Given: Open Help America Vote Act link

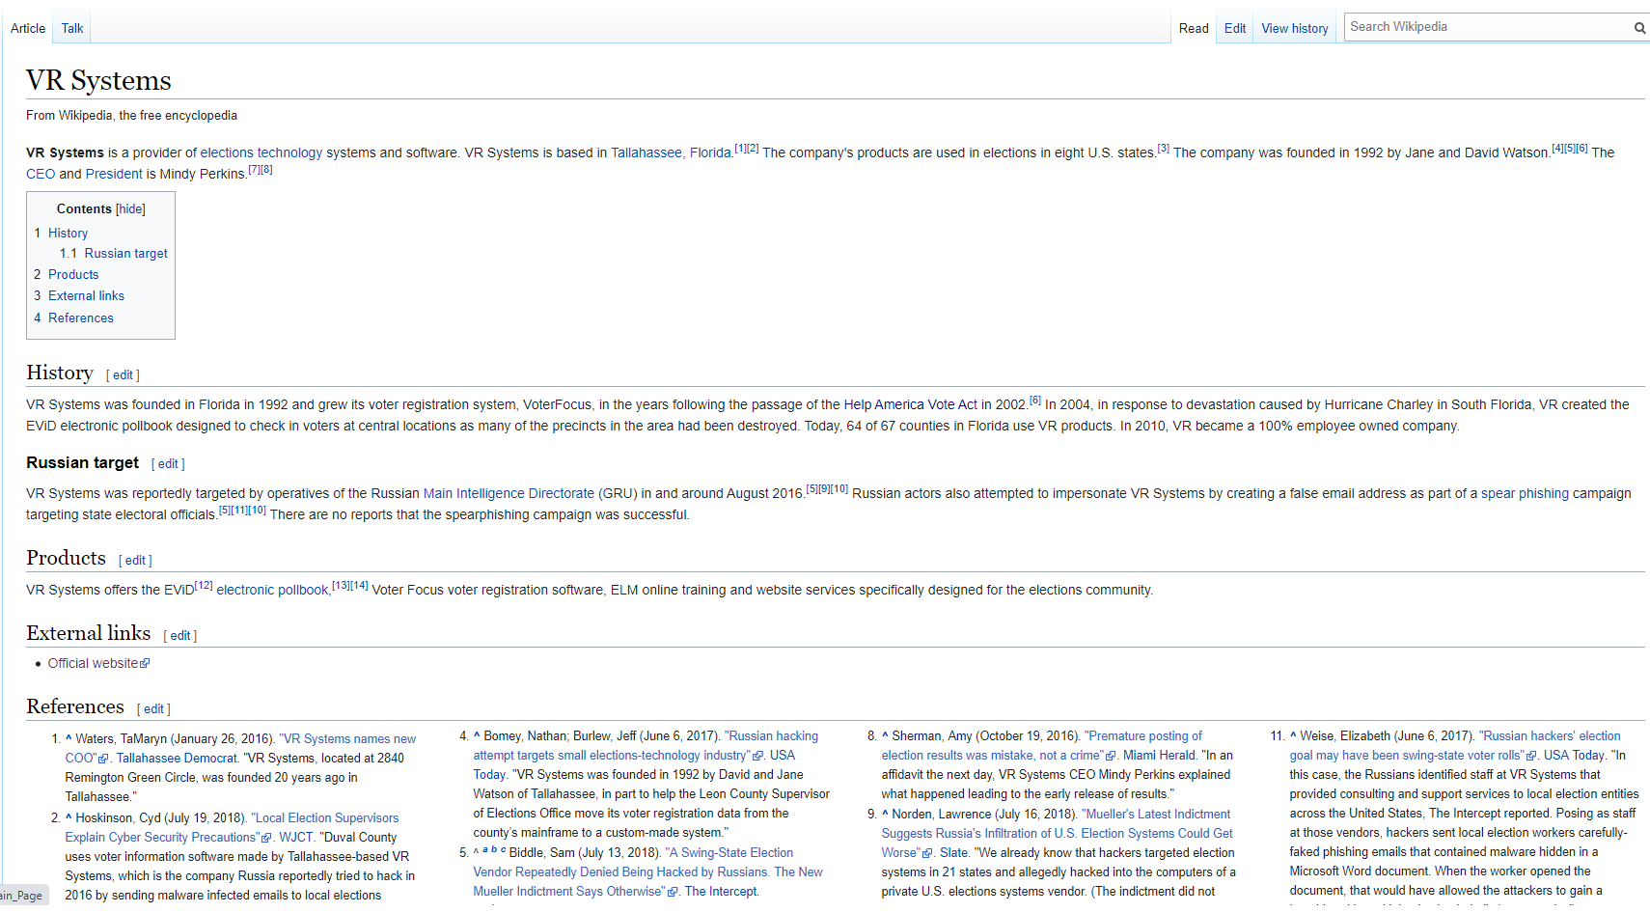Looking at the screenshot, I should [x=911, y=404].
